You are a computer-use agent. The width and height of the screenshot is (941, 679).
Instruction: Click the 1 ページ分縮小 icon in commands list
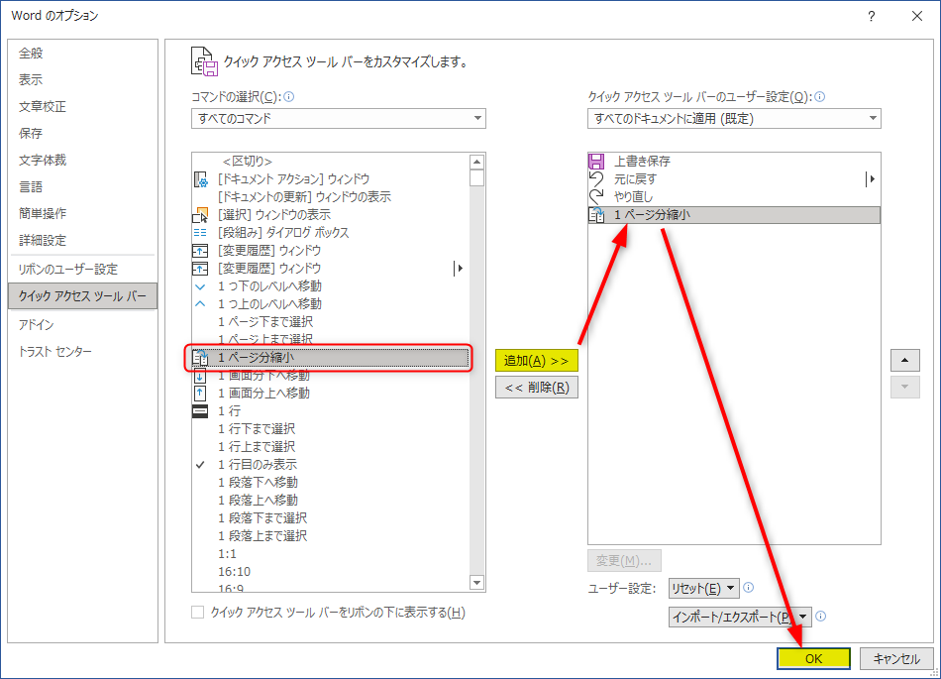coord(200,358)
